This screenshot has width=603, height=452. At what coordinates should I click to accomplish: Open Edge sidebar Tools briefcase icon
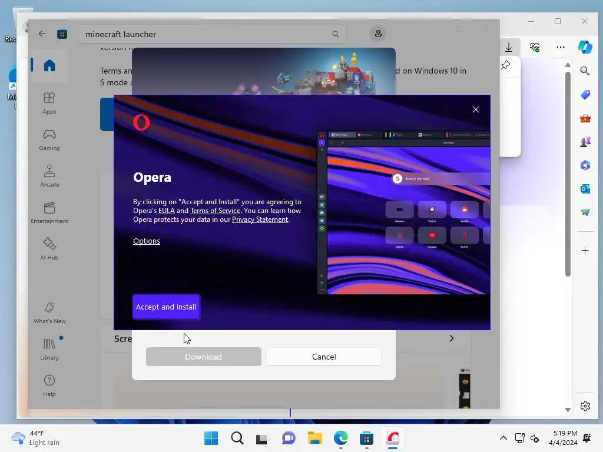click(x=585, y=118)
